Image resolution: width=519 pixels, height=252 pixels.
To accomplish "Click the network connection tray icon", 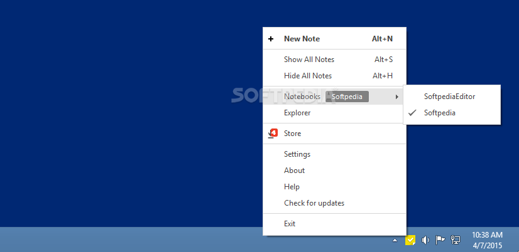I will (x=456, y=240).
